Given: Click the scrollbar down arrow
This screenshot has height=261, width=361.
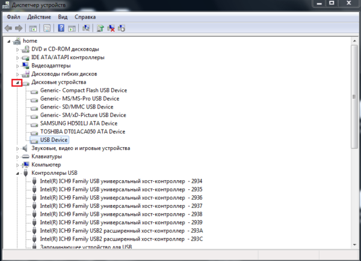Looking at the screenshot, I should coord(354,245).
